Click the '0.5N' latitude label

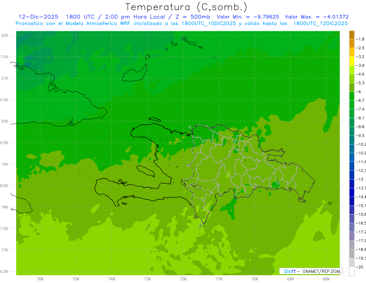pos(5,100)
